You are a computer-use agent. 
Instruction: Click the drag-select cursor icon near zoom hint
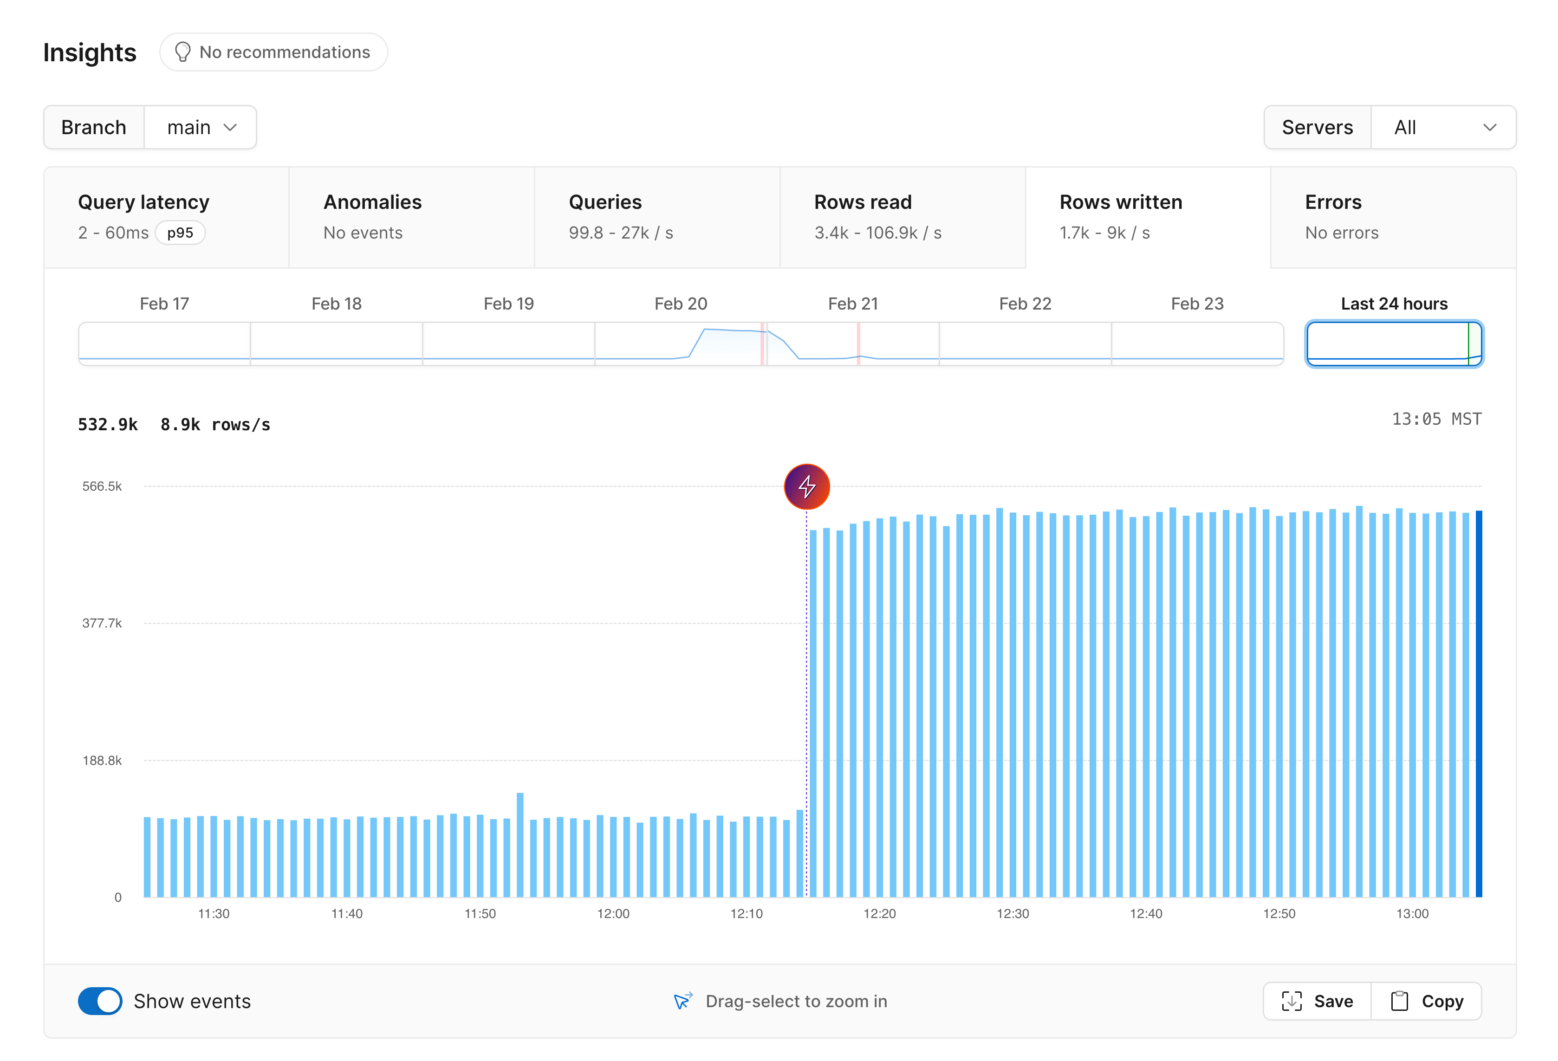point(682,1001)
